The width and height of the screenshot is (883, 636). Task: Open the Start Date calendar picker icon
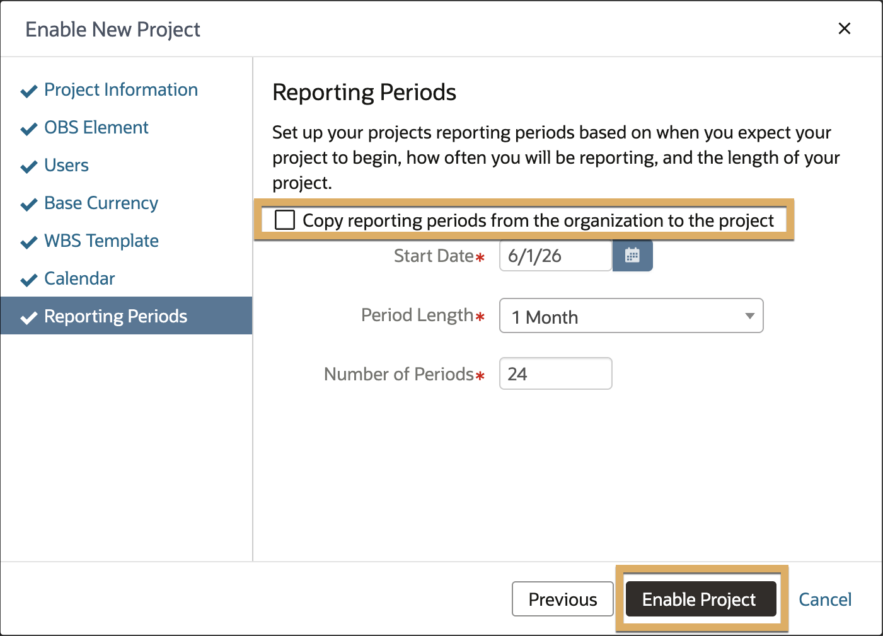pos(632,255)
